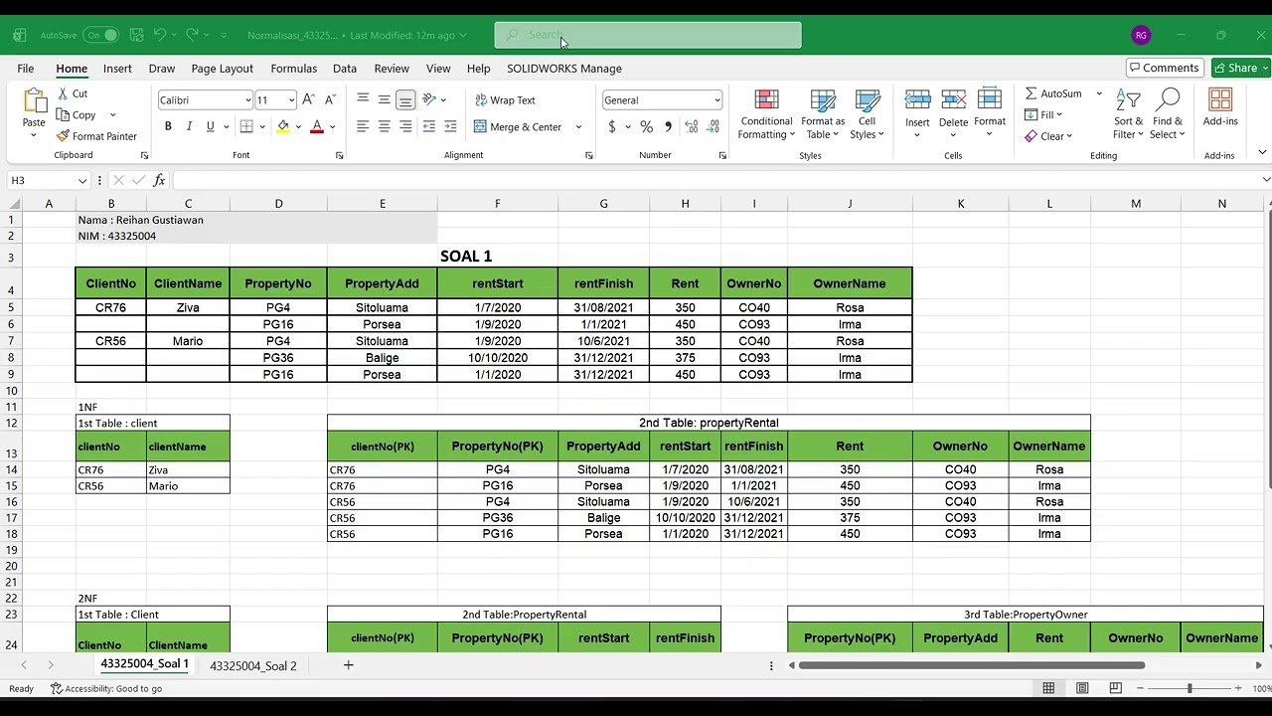Toggle Align Right
1272x716 pixels.
coord(405,126)
